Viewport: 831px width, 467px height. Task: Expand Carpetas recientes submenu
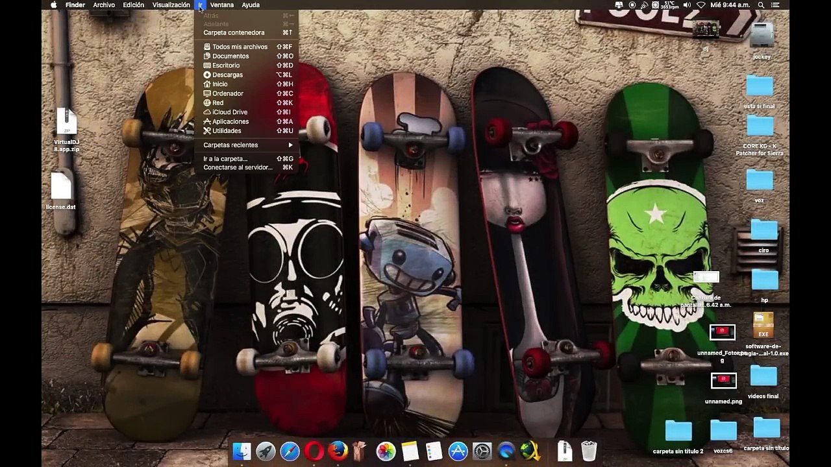(247, 145)
